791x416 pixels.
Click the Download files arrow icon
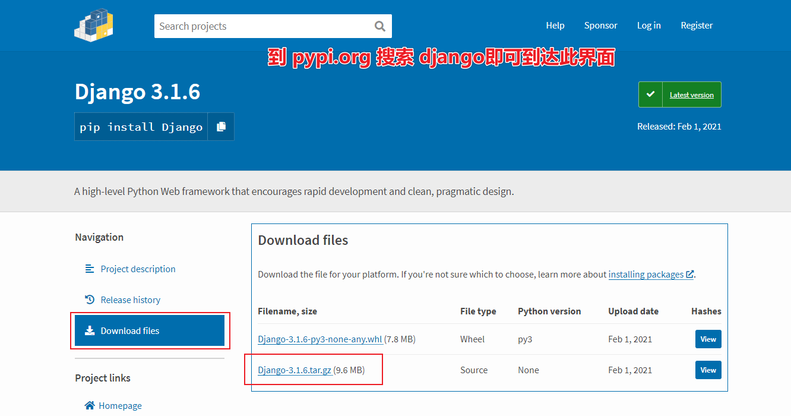(90, 330)
